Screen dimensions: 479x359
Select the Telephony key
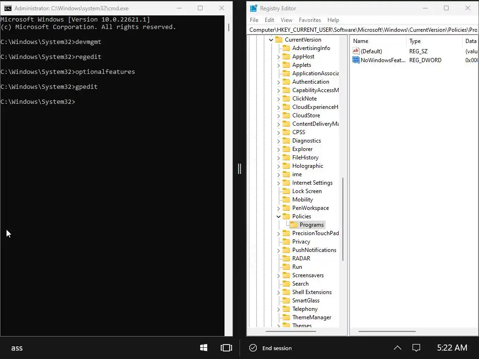305,309
